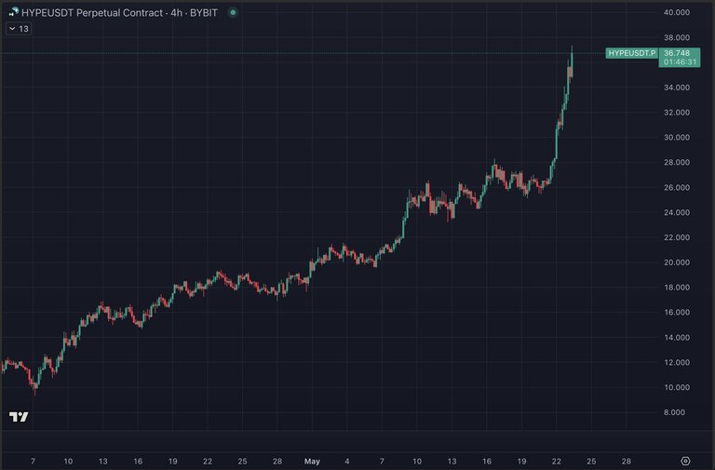Click the HYPEUSDT.P price line label

(631, 53)
